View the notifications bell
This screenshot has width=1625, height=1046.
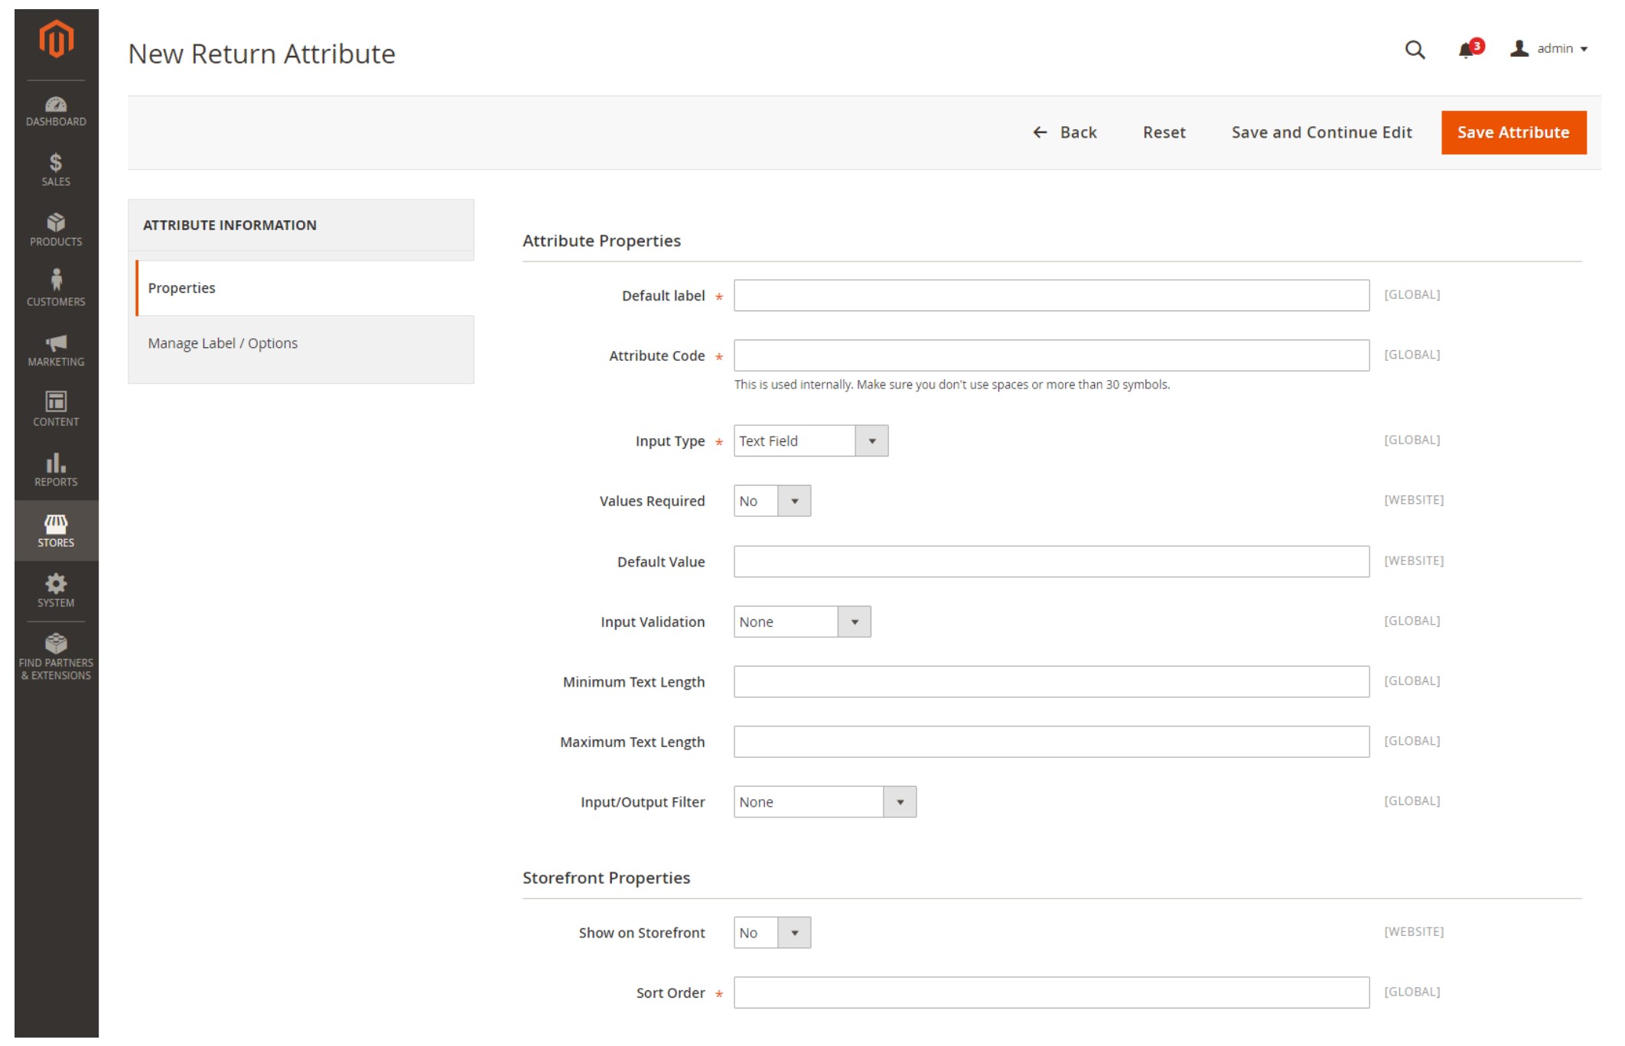pyautogui.click(x=1466, y=48)
